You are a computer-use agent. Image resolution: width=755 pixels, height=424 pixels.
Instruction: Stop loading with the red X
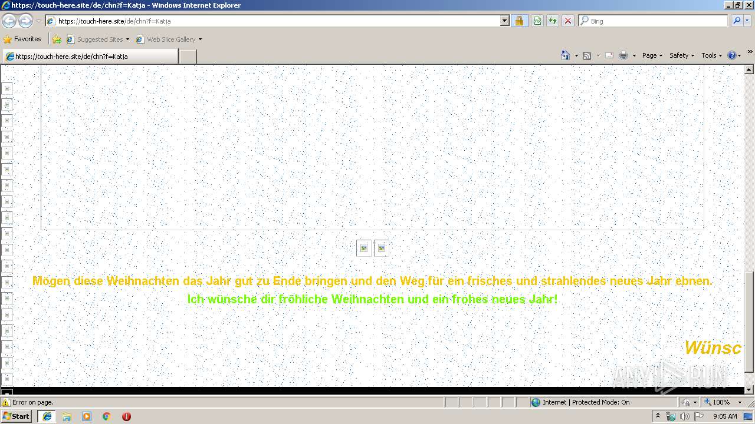[x=568, y=21]
